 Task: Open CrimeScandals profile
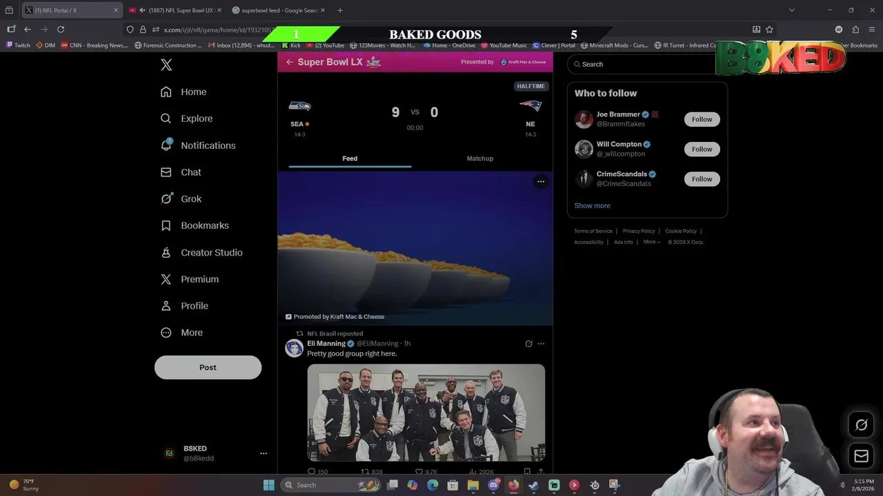622,174
